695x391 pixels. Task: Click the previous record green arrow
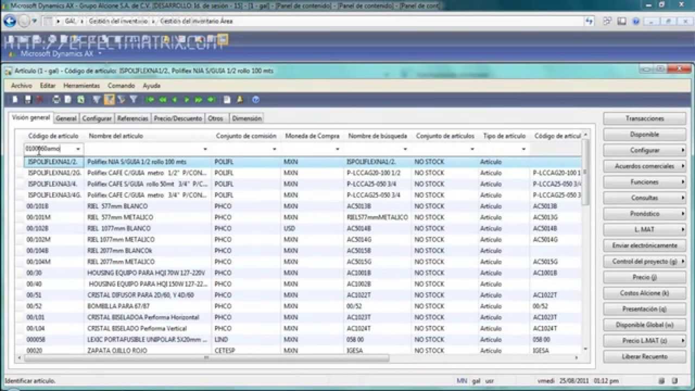point(174,99)
